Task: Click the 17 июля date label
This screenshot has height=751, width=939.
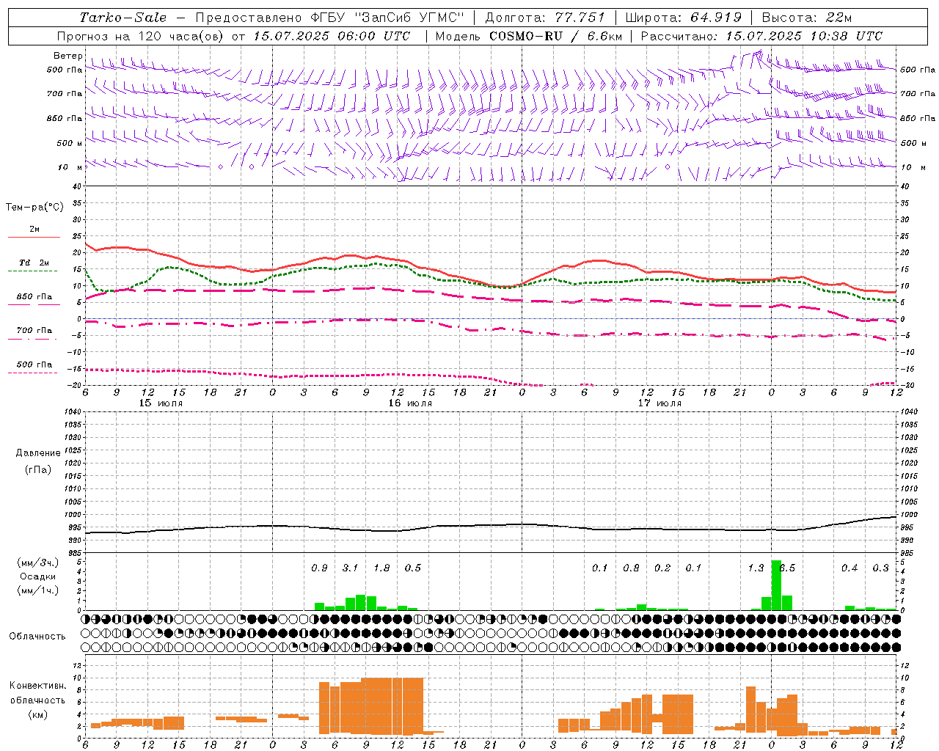Action: (660, 403)
